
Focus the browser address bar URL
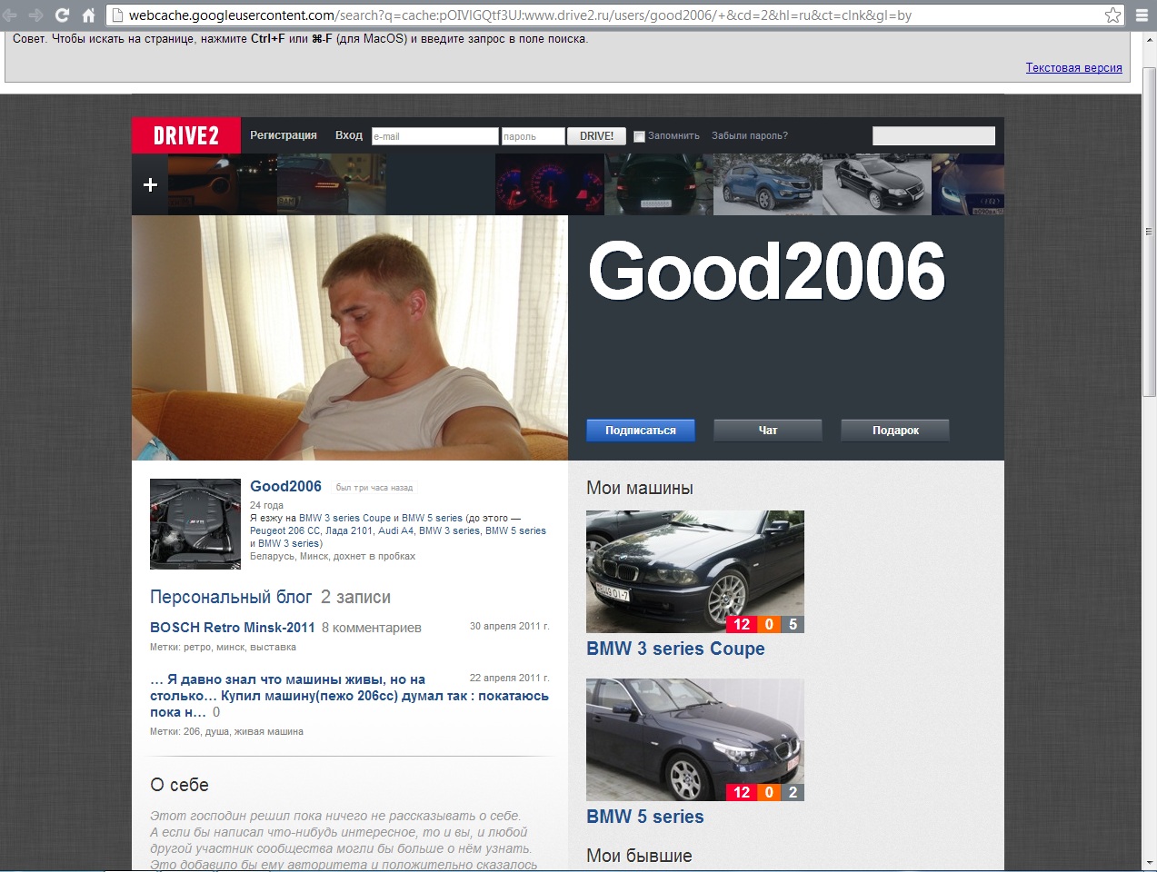pos(520,15)
